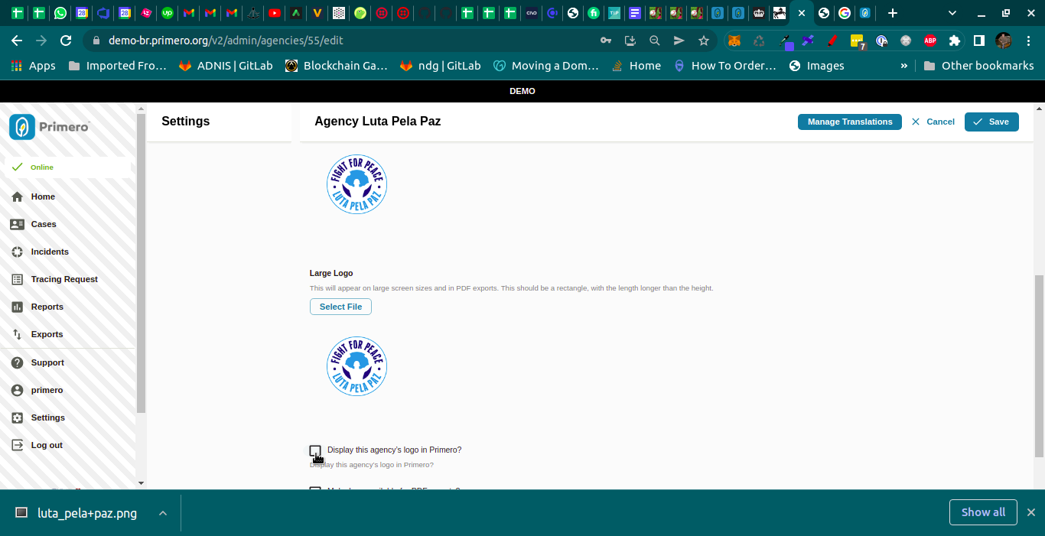This screenshot has width=1045, height=536.
Task: Click the Primero logo in the sidebar
Action: pos(50,127)
